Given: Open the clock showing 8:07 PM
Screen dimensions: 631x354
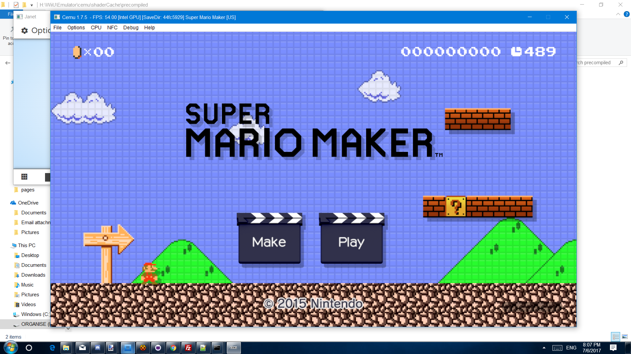Looking at the screenshot, I should (592, 348).
